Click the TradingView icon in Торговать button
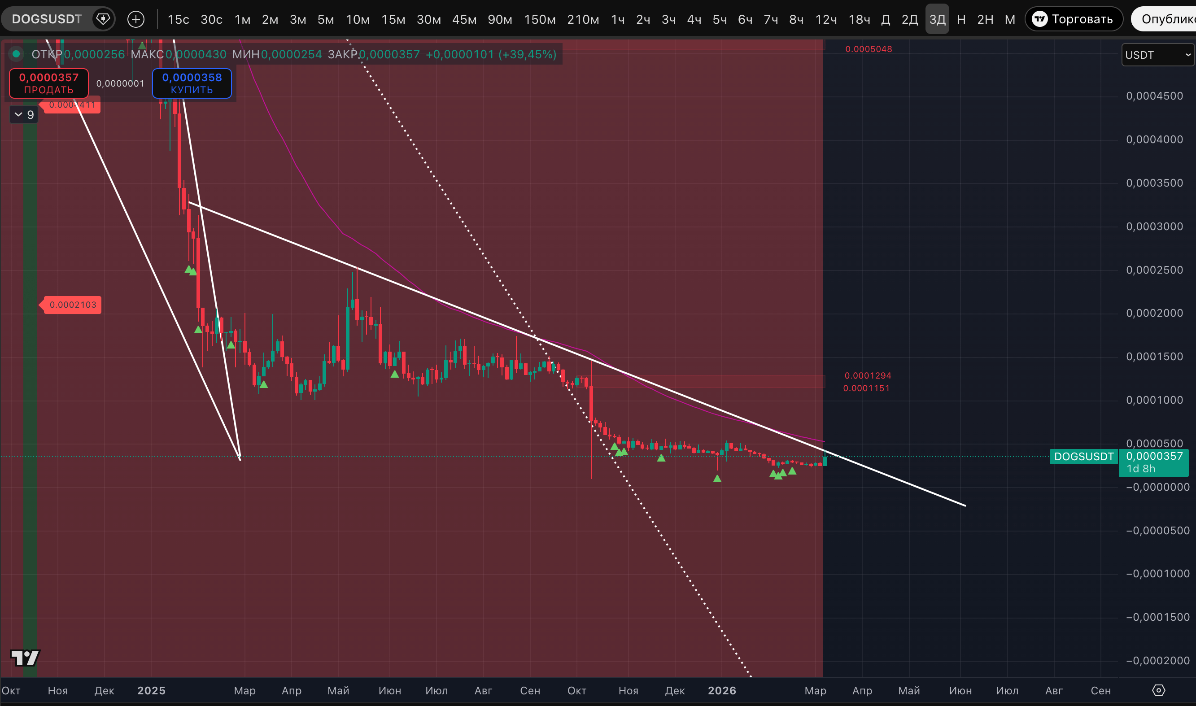 click(x=1040, y=19)
